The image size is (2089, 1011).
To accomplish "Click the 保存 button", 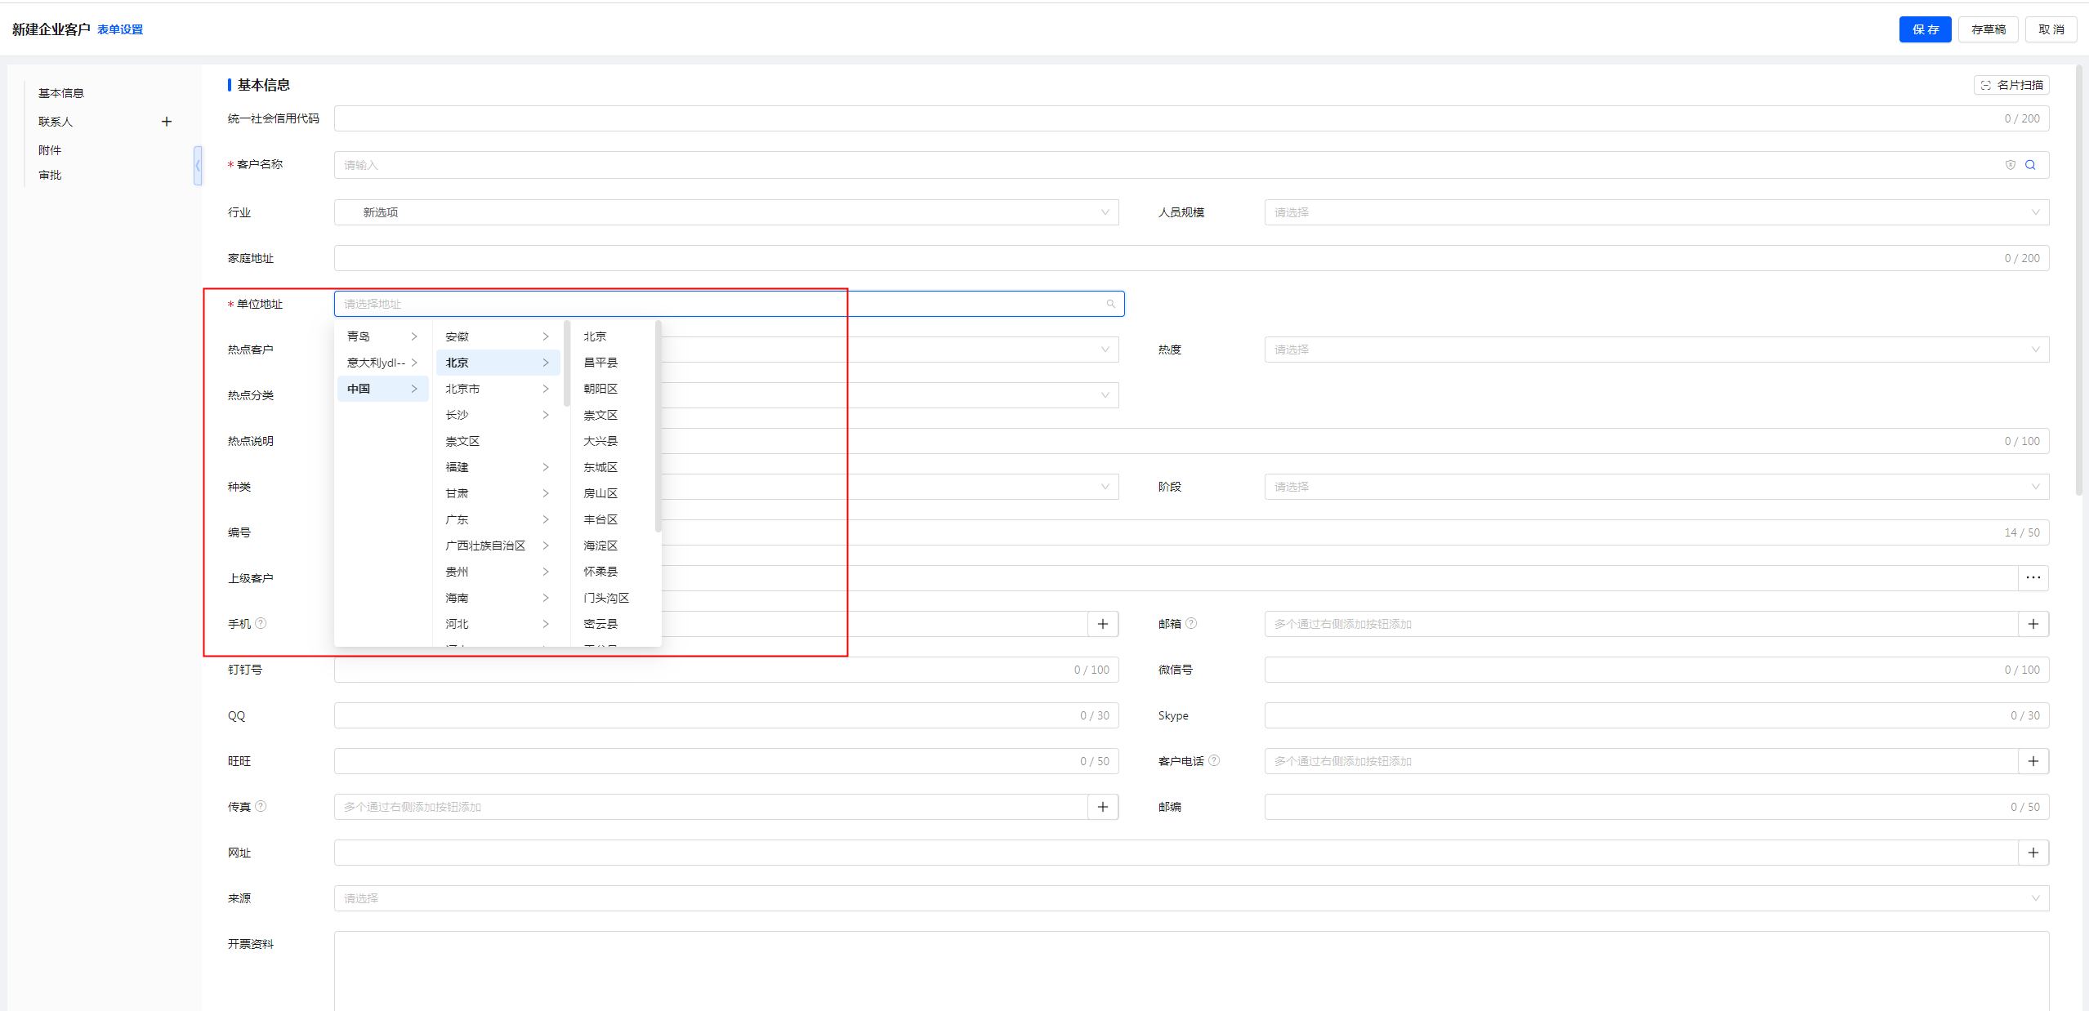I will (x=1924, y=29).
